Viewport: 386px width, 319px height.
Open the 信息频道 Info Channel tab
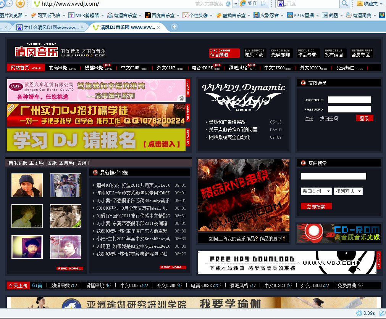(x=224, y=53)
